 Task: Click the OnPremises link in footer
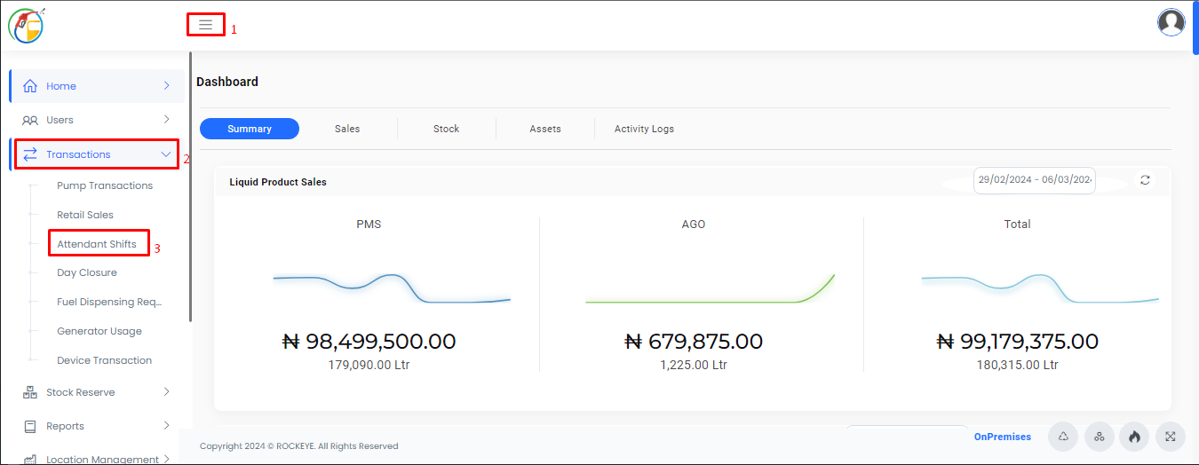pyautogui.click(x=1003, y=437)
